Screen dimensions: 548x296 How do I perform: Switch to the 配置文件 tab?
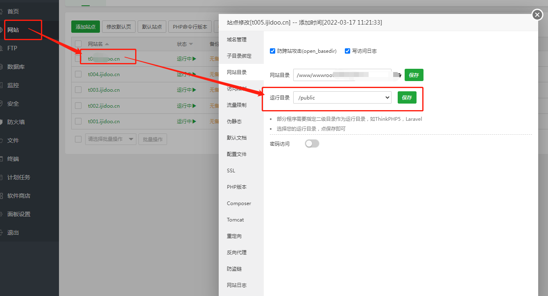click(241, 154)
